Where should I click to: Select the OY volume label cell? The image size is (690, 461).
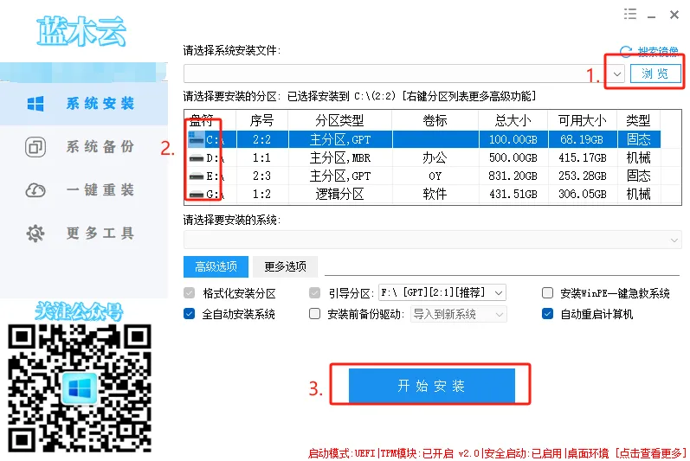click(435, 176)
